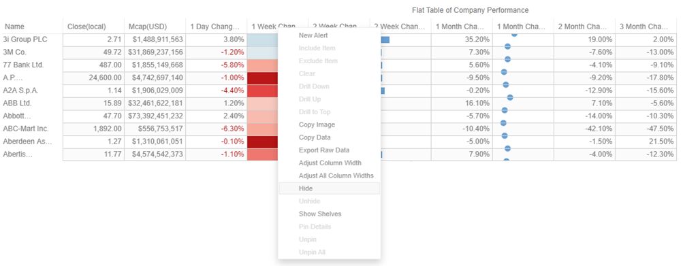
Task: Select ABC-Mart Inc. market cap cell
Action: pyautogui.click(x=155, y=129)
